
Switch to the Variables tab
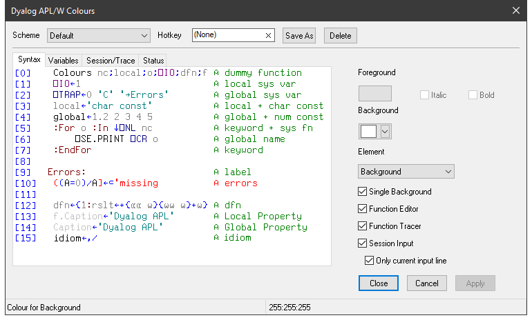pyautogui.click(x=63, y=61)
